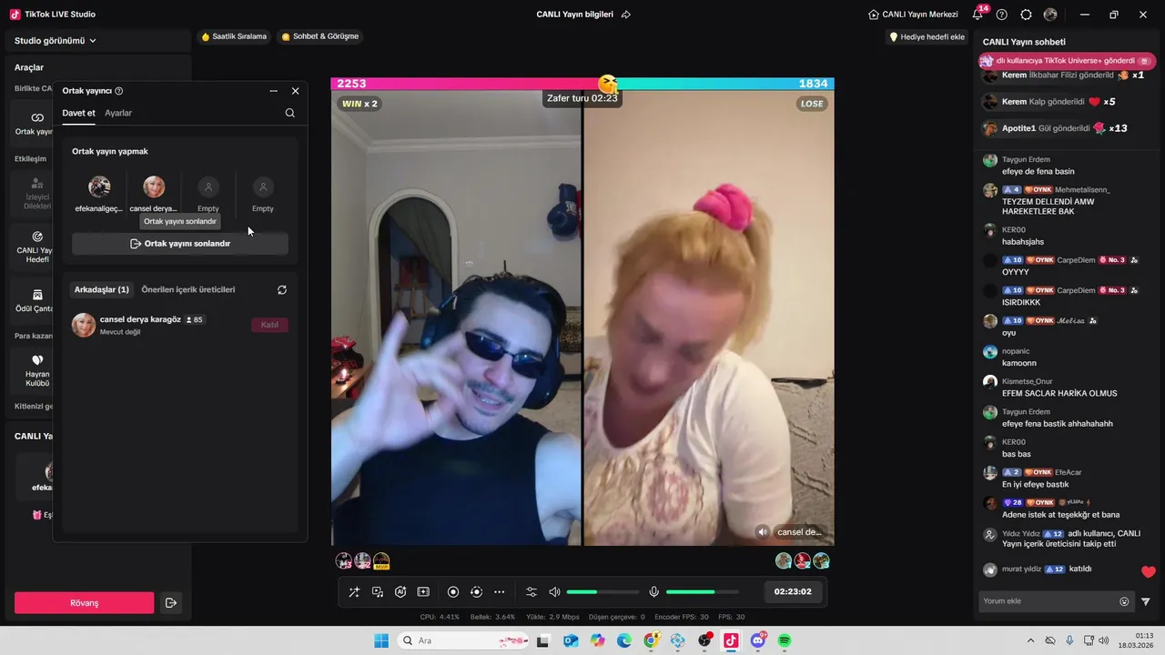Screen dimensions: 1165x655
Task: Click the efekanaligeç co-host avatar
Action: pos(99,186)
